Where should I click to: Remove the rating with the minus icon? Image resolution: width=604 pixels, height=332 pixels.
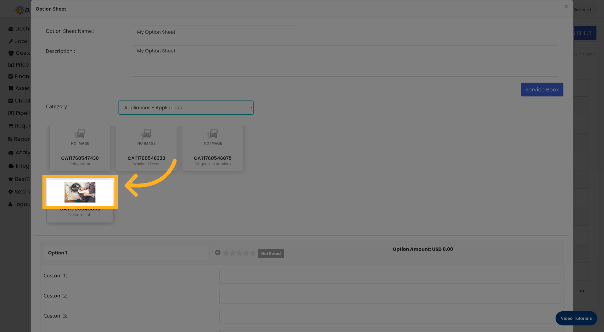tap(218, 252)
